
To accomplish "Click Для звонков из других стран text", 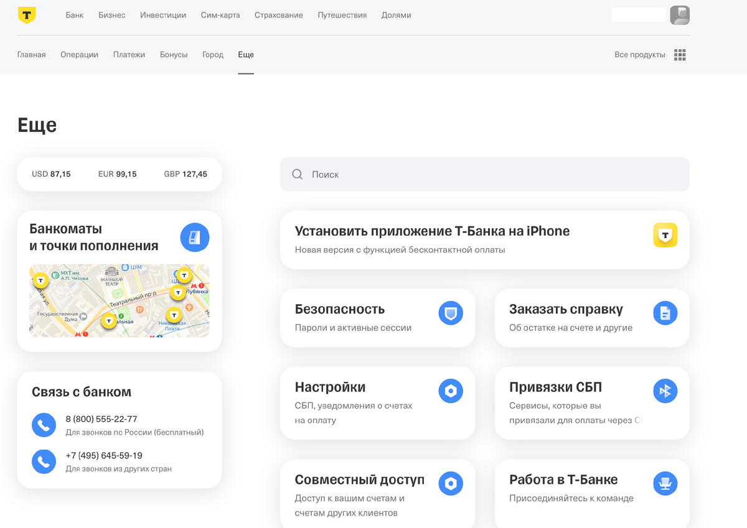I will 119,469.
